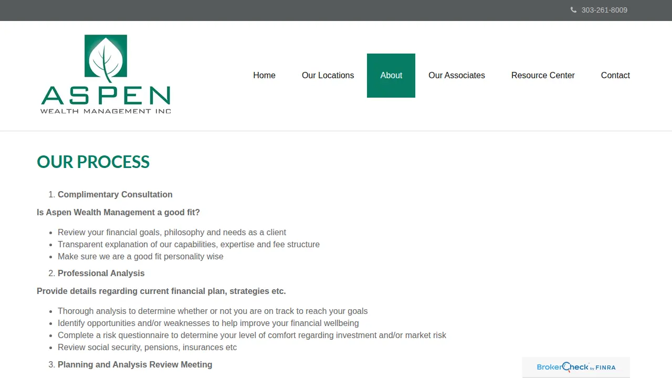The height and width of the screenshot is (378, 672).
Task: Click the OUR PROCESS heading
Action: [93, 162]
